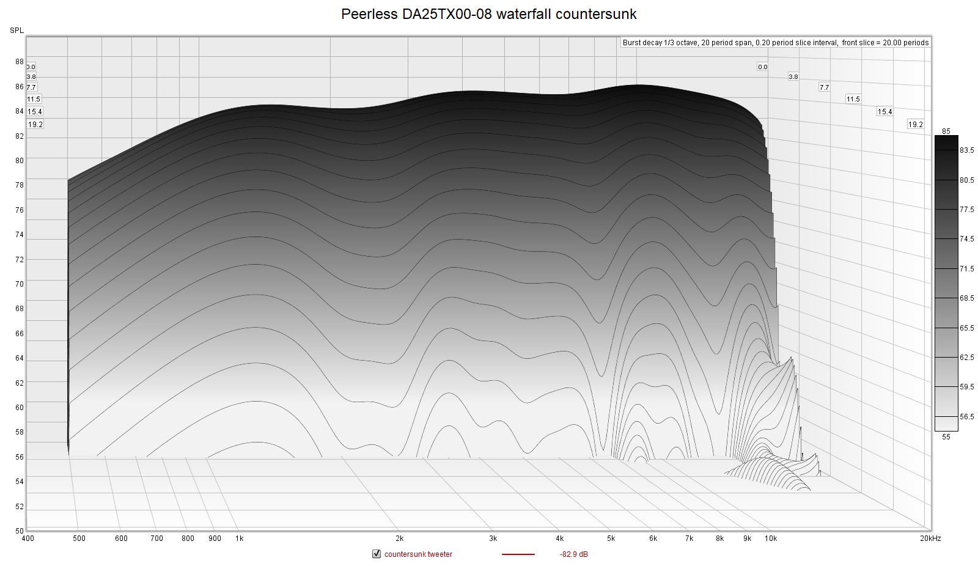Click the chart title Peerless DA25TX00-08 waterfall countersunk
Viewport: 978px width, 566px height.
[489, 14]
